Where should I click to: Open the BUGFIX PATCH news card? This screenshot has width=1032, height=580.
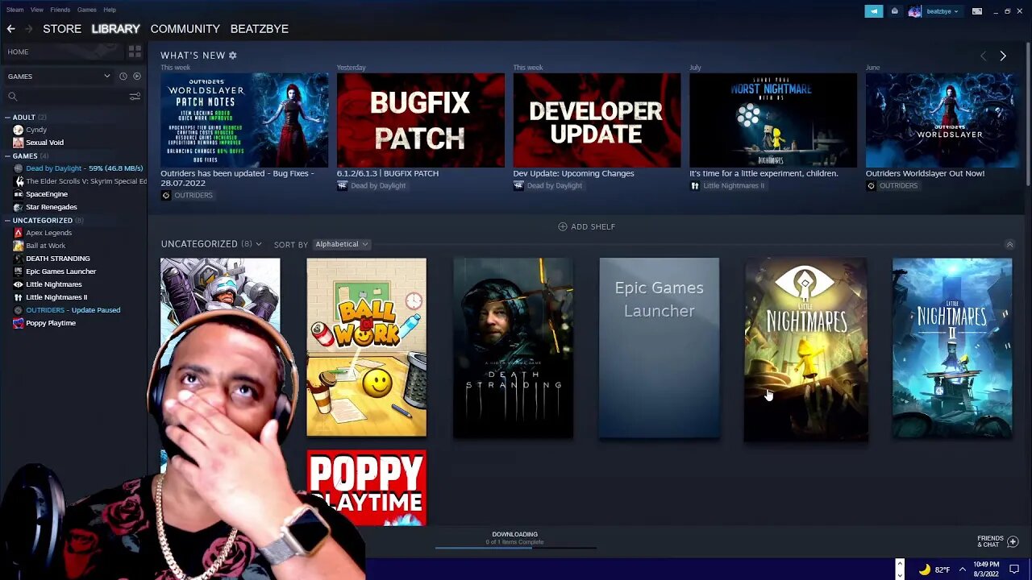click(420, 120)
